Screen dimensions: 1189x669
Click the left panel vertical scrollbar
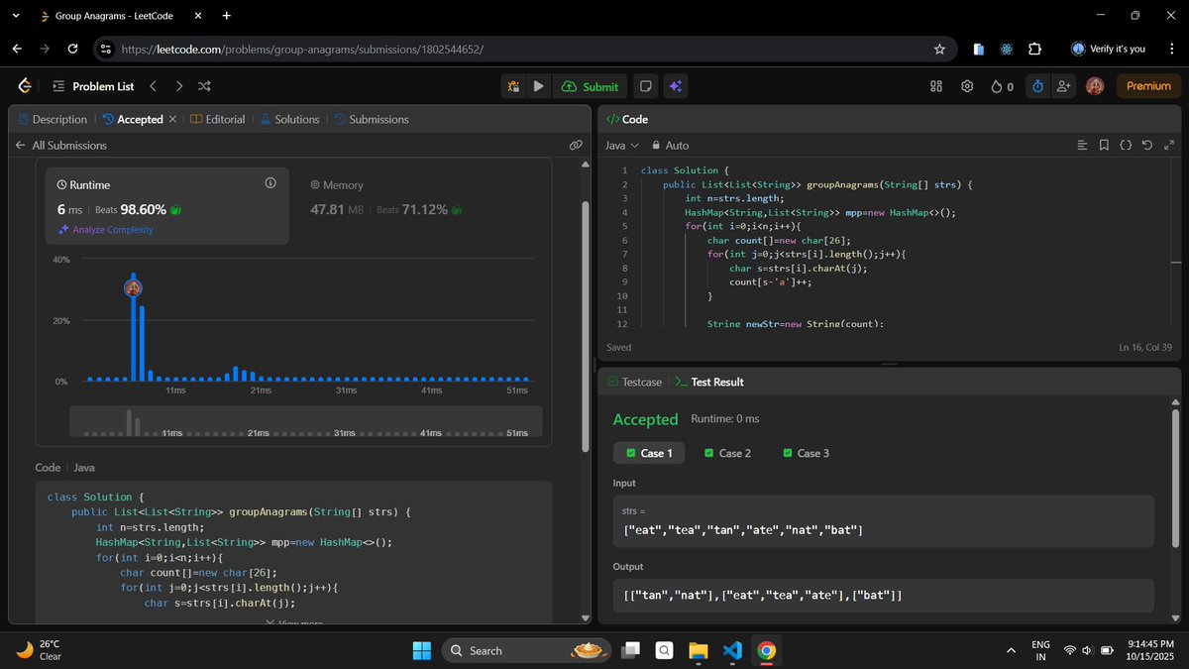tap(585, 327)
